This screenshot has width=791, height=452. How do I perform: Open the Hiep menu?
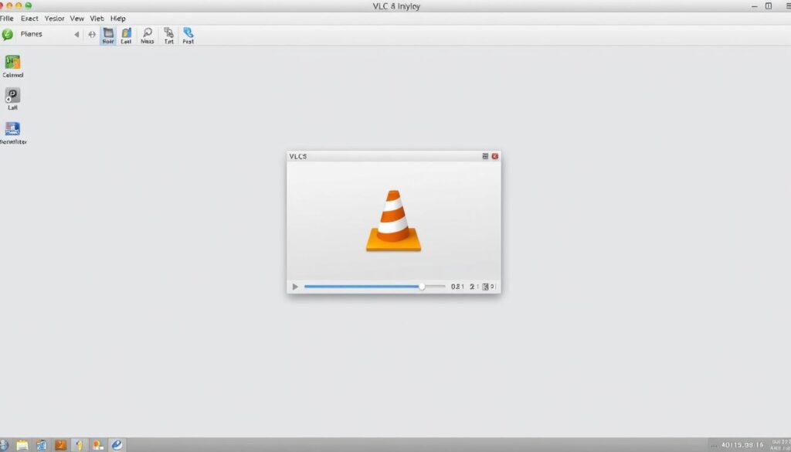coord(118,19)
